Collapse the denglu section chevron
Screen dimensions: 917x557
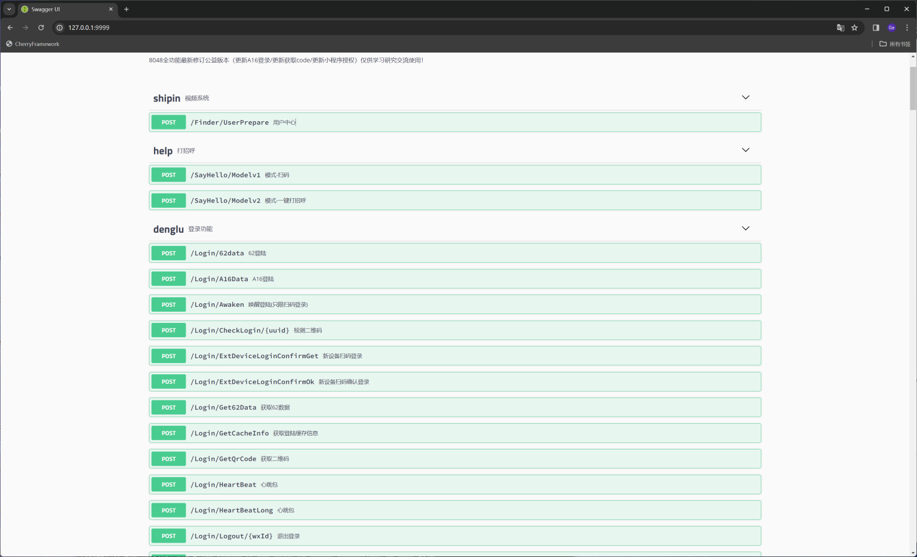[x=745, y=228]
